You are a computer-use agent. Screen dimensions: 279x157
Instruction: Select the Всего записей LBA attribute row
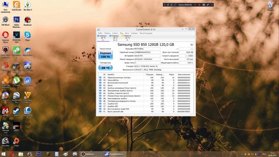pos(146,112)
